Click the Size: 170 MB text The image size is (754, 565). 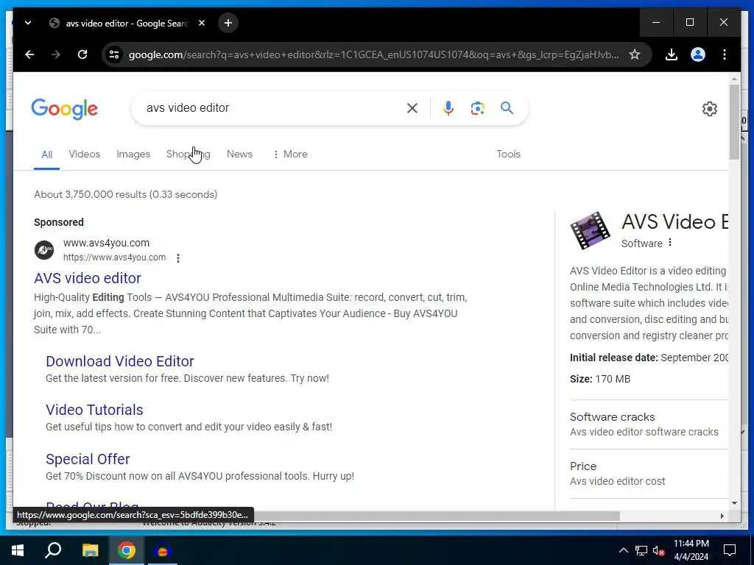click(x=600, y=379)
